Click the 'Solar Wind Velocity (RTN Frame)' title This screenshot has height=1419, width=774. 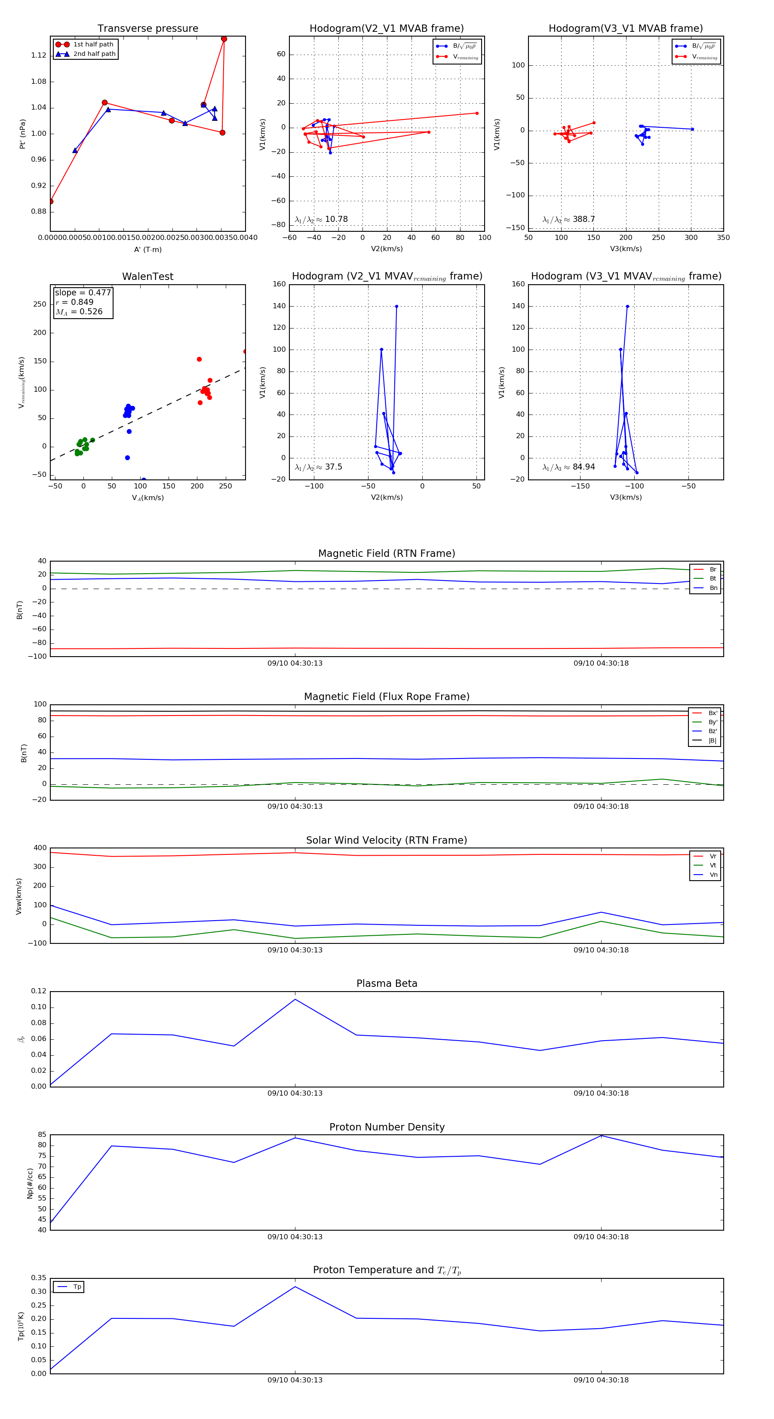click(x=387, y=840)
